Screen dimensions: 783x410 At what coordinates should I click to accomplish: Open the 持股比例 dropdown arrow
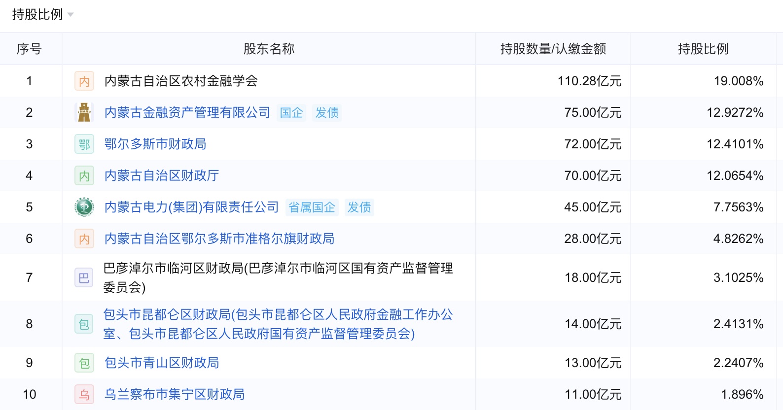(x=71, y=15)
